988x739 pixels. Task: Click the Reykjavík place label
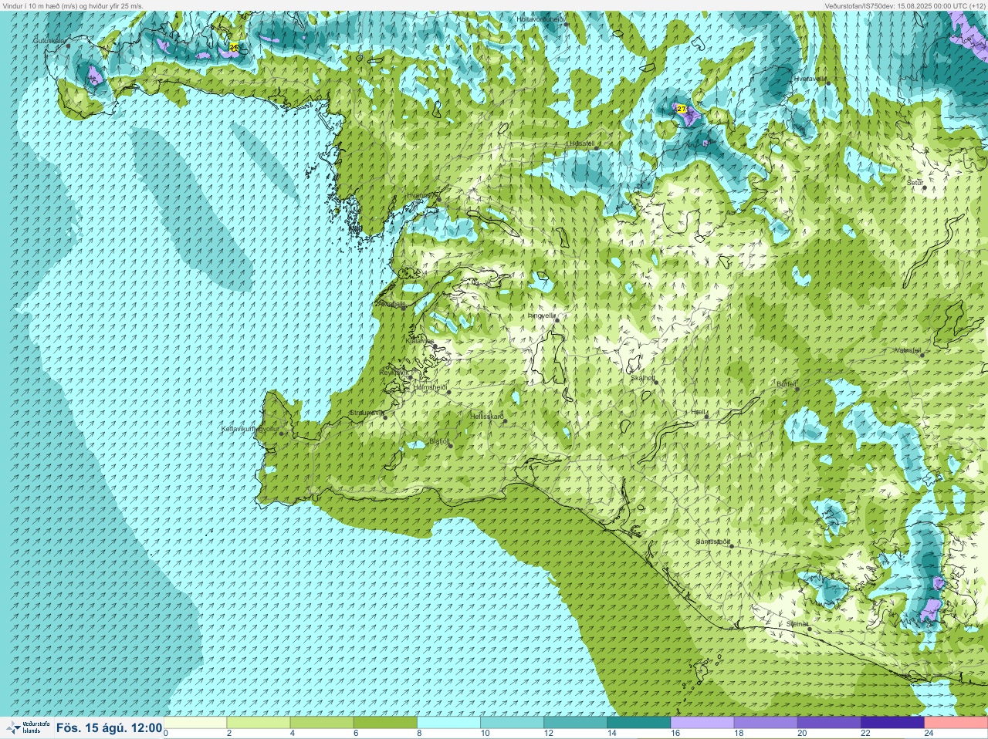pyautogui.click(x=394, y=372)
